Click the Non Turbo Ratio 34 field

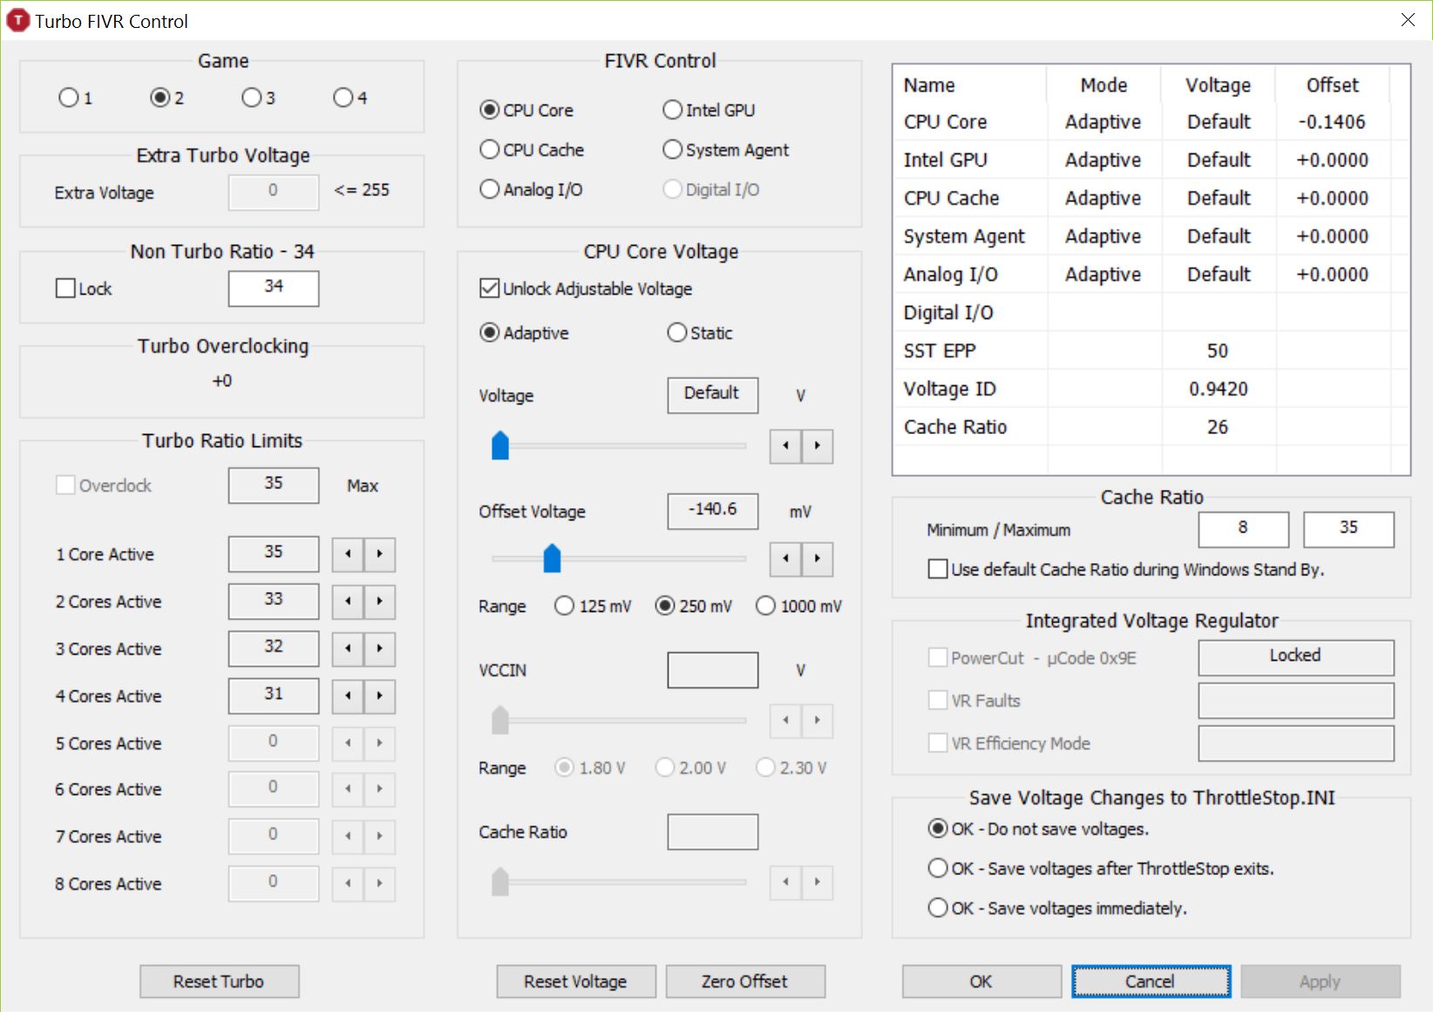click(x=274, y=289)
